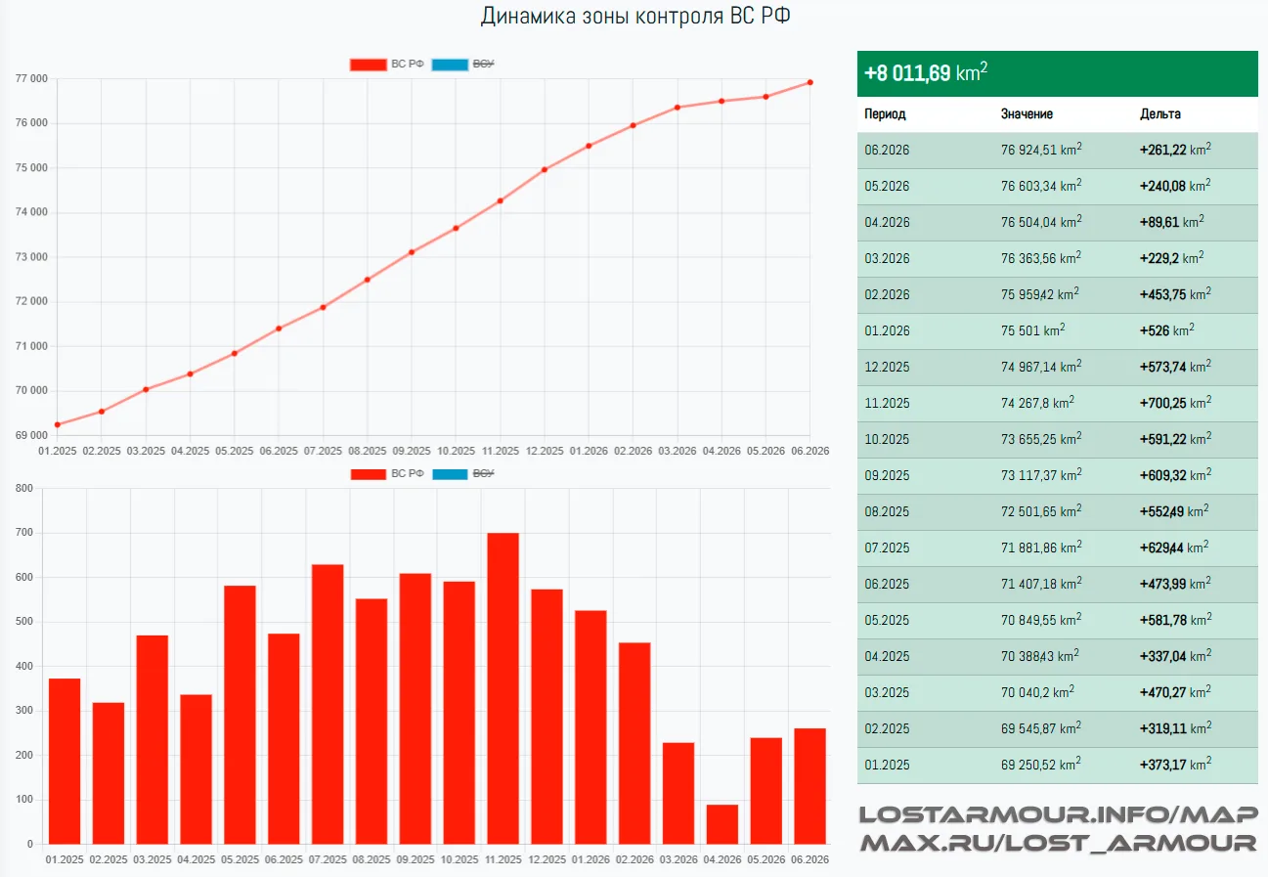The height and width of the screenshot is (877, 1268).
Task: Select the 03.2026 period cell in the table
Action: [x=887, y=258]
